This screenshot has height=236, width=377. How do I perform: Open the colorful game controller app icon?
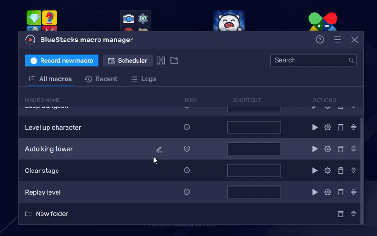pos(323,21)
